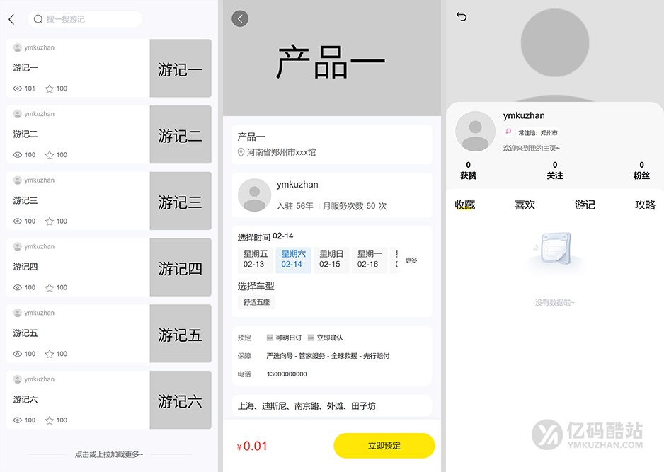Tap ymkuzhan's avatar on the product page

[254, 195]
